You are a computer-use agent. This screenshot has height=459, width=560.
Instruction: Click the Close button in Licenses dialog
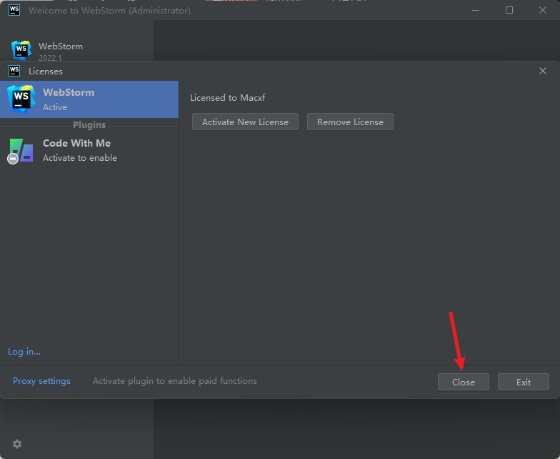click(463, 382)
